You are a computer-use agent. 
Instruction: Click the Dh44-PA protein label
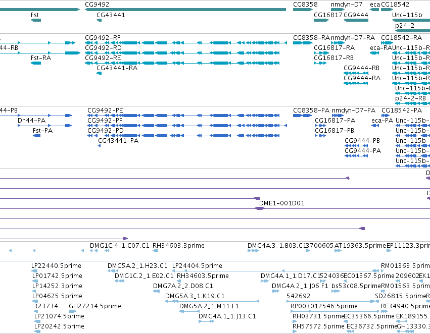(31, 121)
